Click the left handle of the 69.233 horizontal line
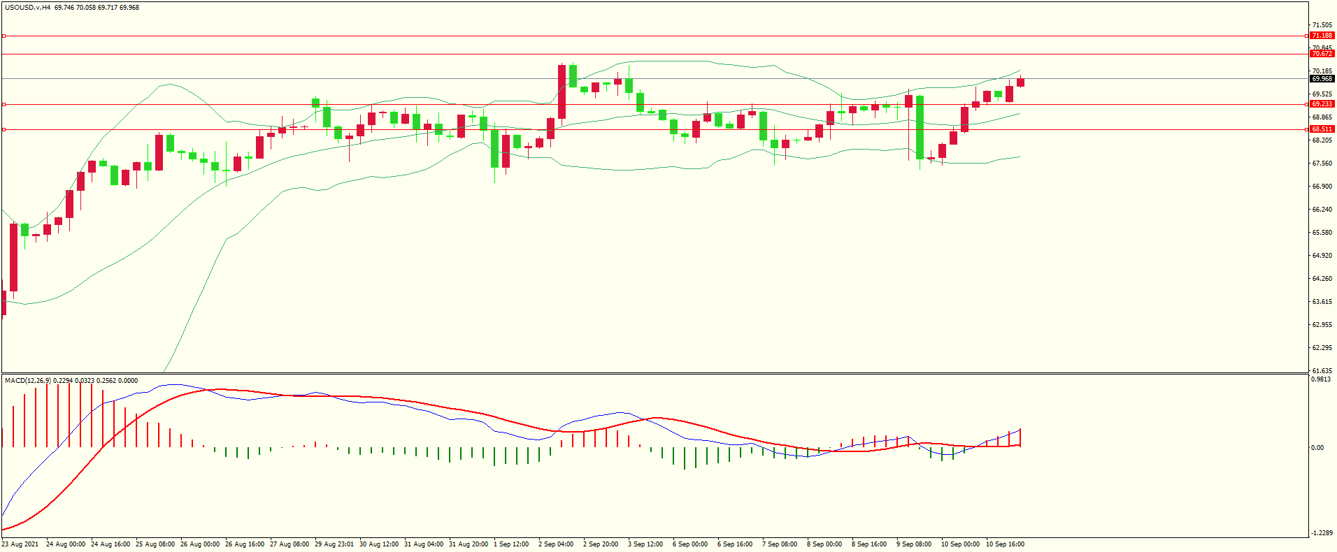1337x552 pixels. pos(3,104)
